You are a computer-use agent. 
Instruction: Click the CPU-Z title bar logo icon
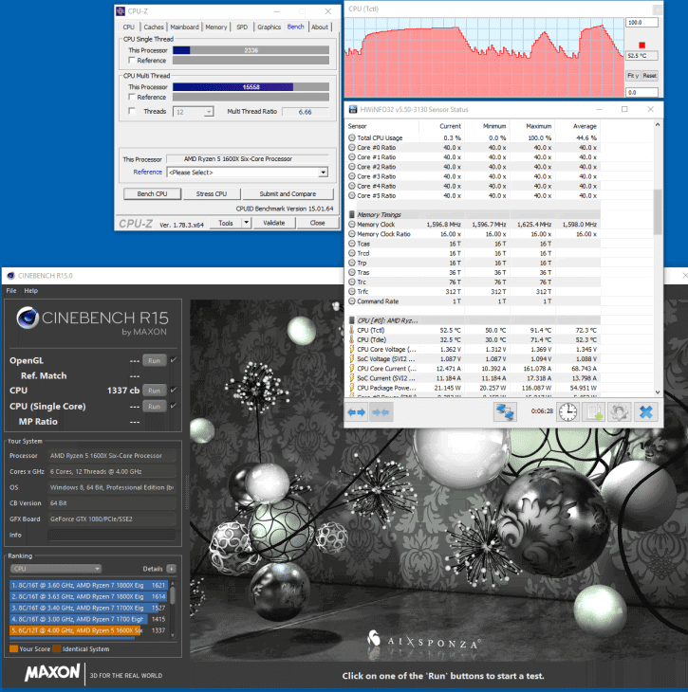coord(121,11)
